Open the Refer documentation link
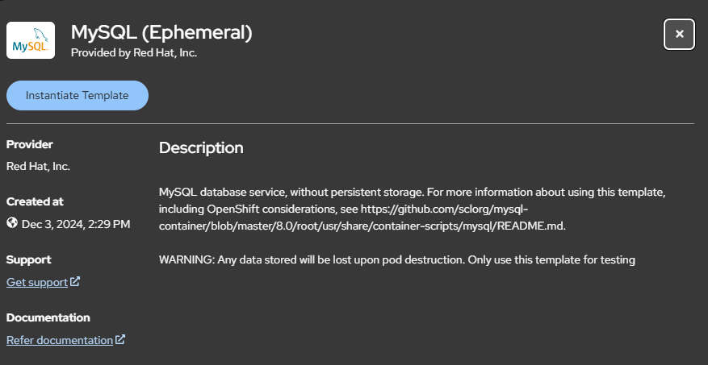 tap(60, 340)
